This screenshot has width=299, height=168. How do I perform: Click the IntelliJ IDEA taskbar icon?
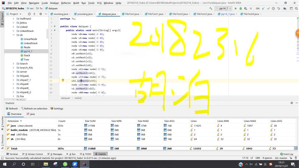pos(84,164)
